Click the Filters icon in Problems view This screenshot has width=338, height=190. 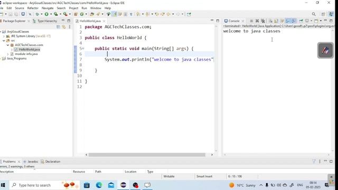click(314, 161)
